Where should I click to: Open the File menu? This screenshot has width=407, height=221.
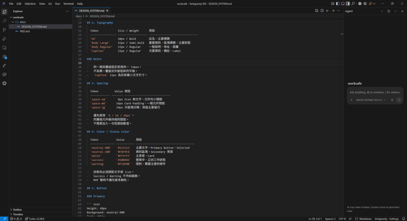tap(11, 4)
